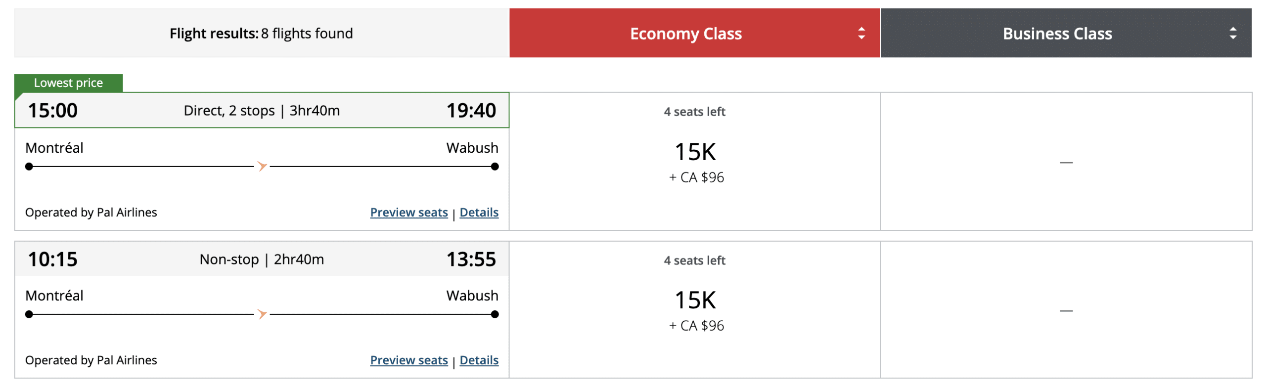This screenshot has height=385, width=1266.
Task: Open Preview seats for the 15:00 flight
Action: pos(408,213)
